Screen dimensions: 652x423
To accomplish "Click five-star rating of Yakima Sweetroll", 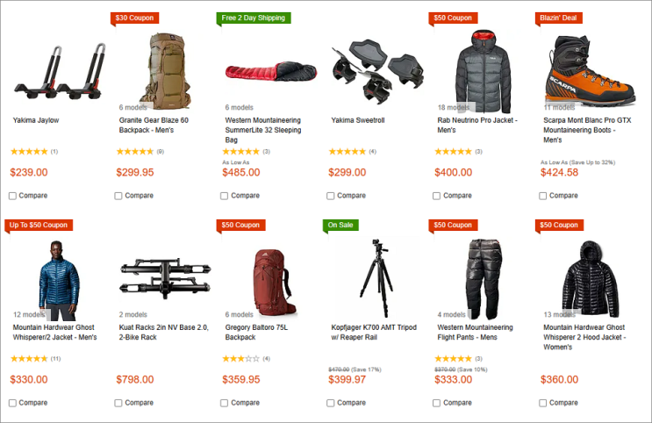I will (347, 152).
